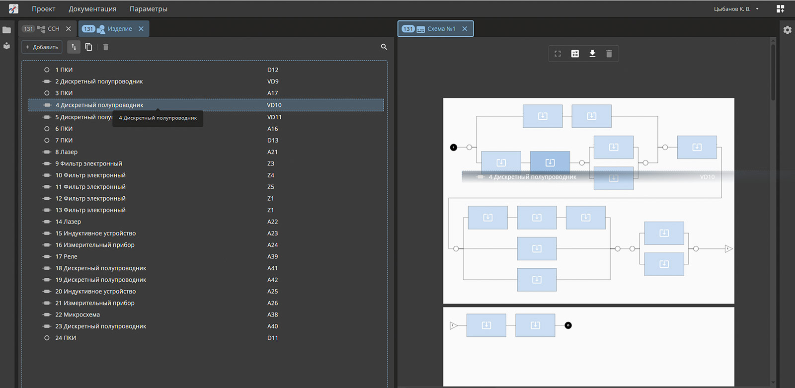Open settings gear in right sidebar

click(x=788, y=30)
